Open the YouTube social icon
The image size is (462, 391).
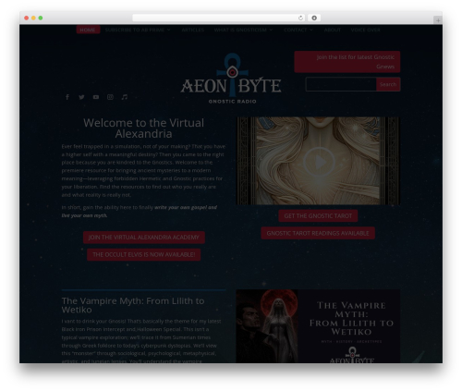96,97
